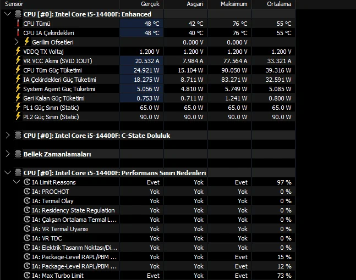Click the 83.271 W maximum IA power

[234, 80]
